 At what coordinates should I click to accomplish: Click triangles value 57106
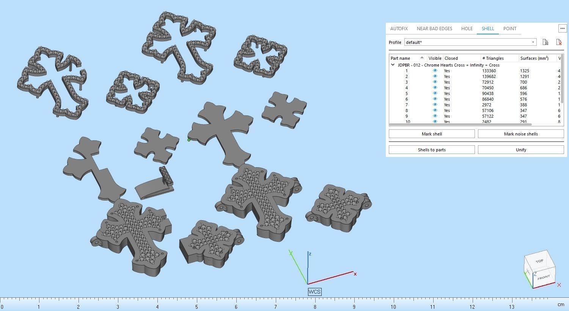tap(488, 110)
